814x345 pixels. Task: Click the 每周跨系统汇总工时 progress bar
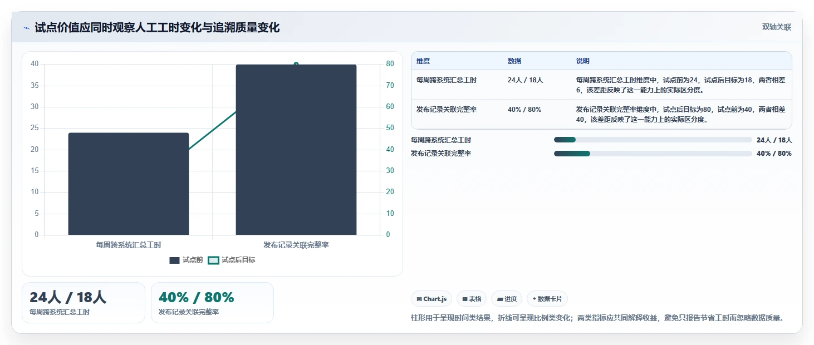(x=653, y=140)
